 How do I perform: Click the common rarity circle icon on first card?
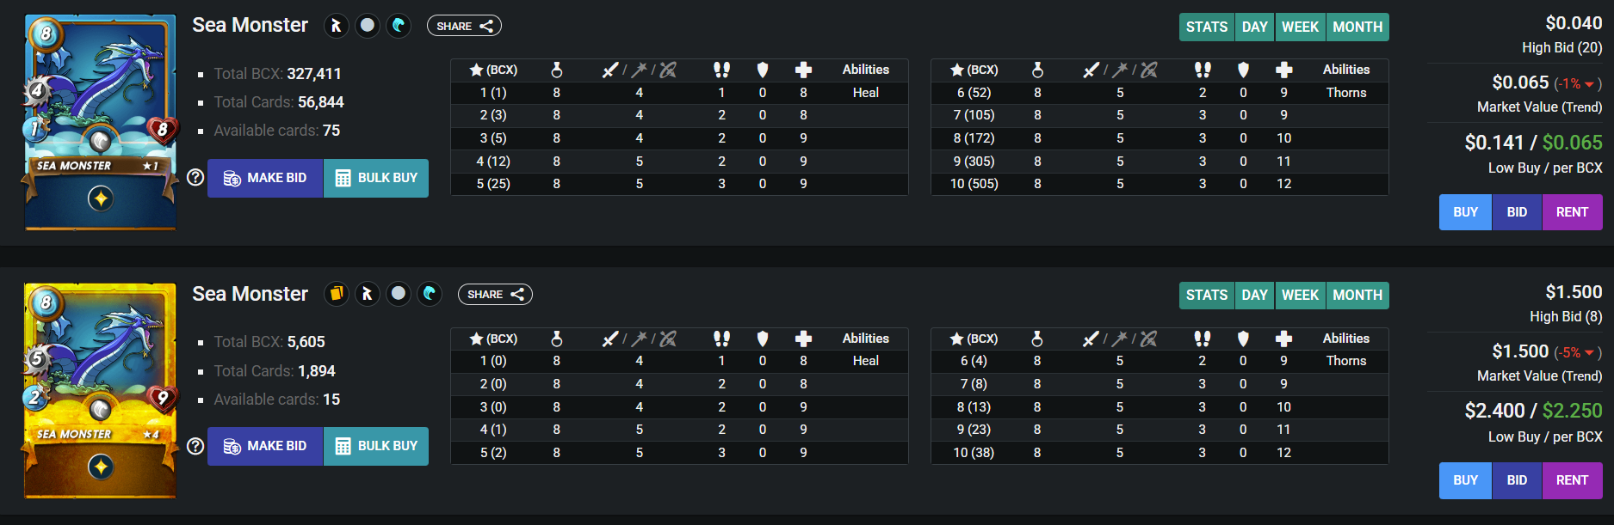click(368, 26)
